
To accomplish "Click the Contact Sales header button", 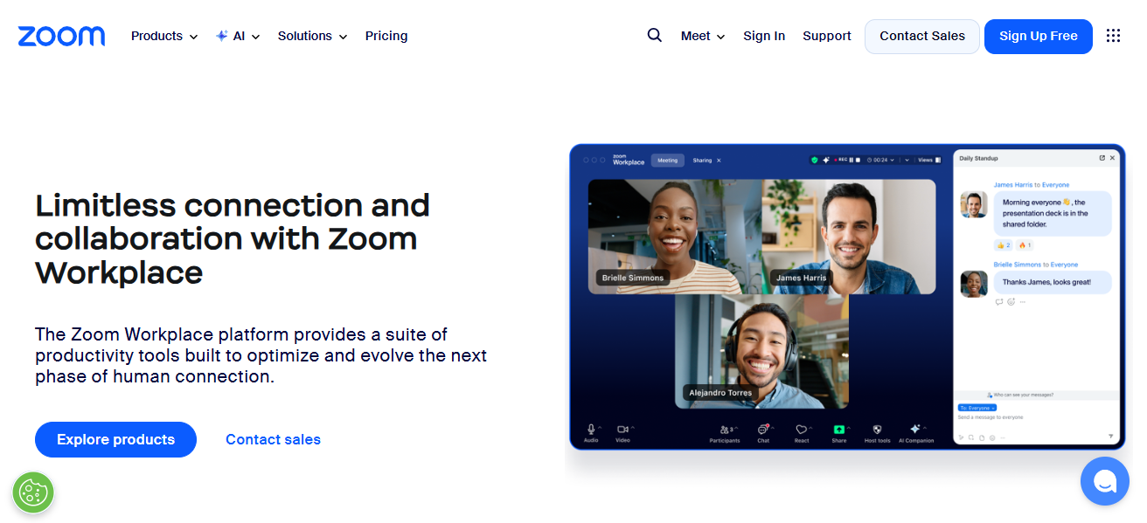I will pyautogui.click(x=922, y=36).
